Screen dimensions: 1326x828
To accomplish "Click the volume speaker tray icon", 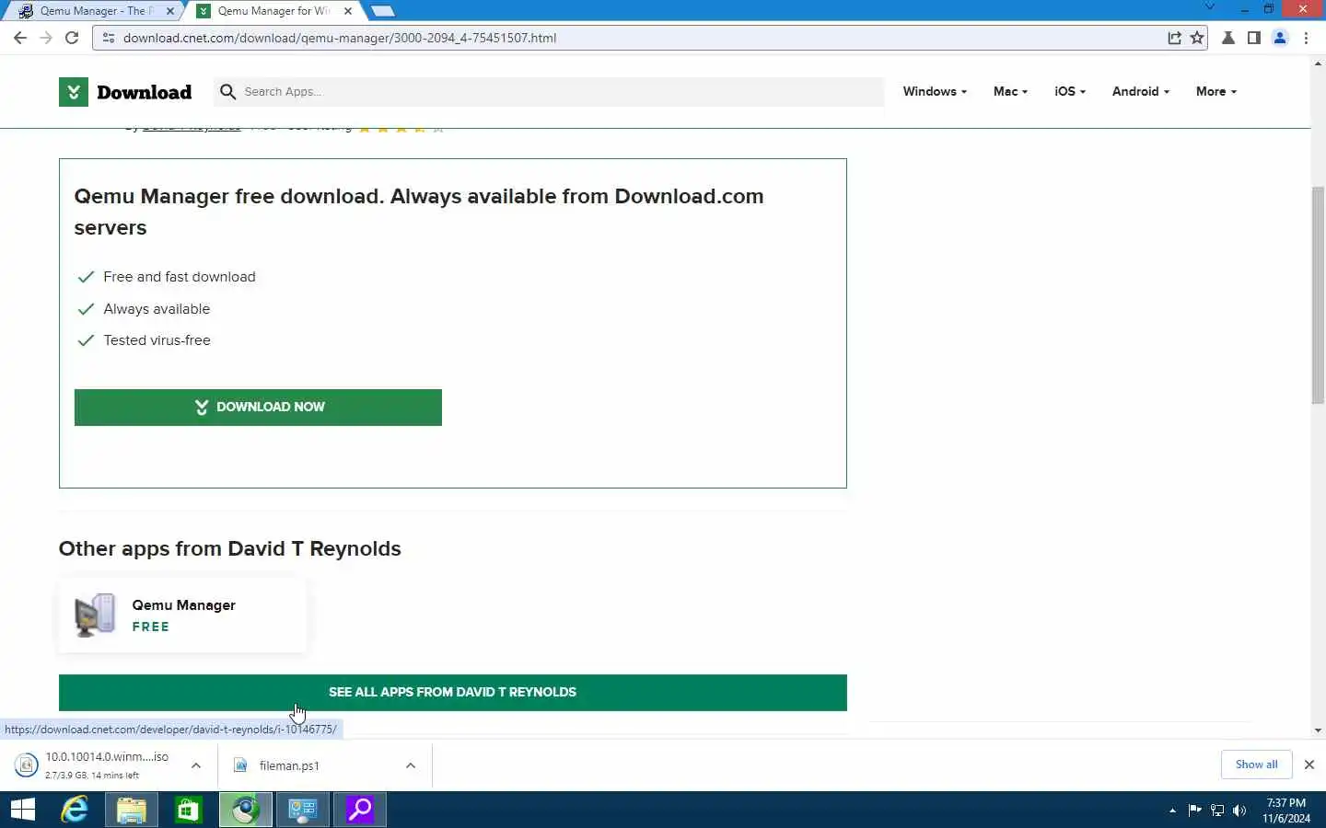I will pos(1239,811).
